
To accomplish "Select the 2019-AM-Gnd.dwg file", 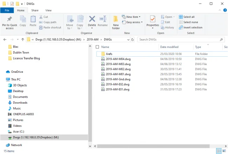I will coord(118,79).
